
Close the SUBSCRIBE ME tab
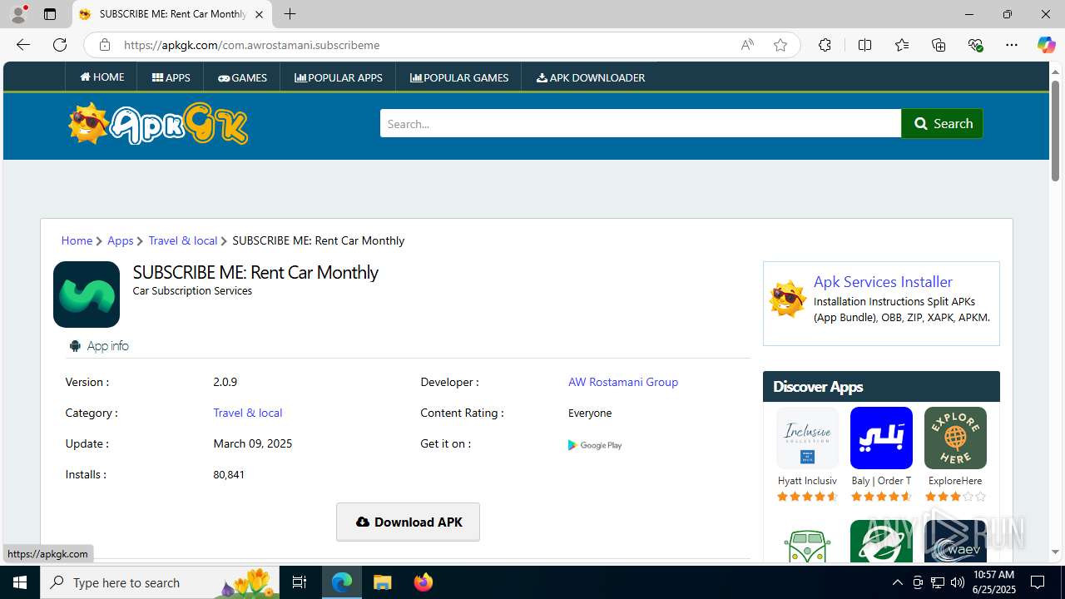259,14
